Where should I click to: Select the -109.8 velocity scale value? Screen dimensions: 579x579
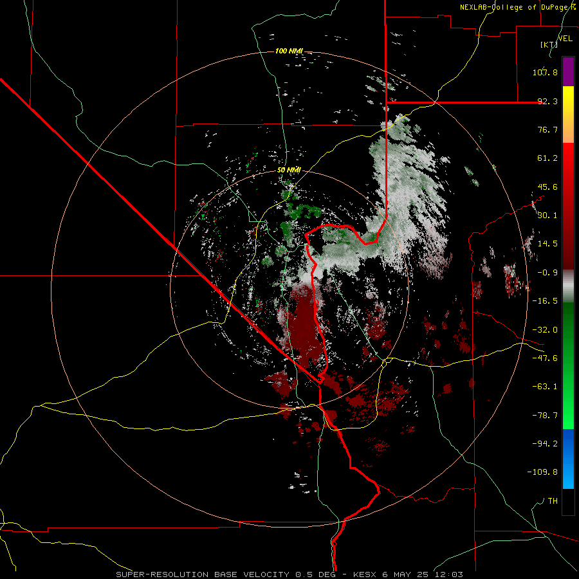click(542, 472)
